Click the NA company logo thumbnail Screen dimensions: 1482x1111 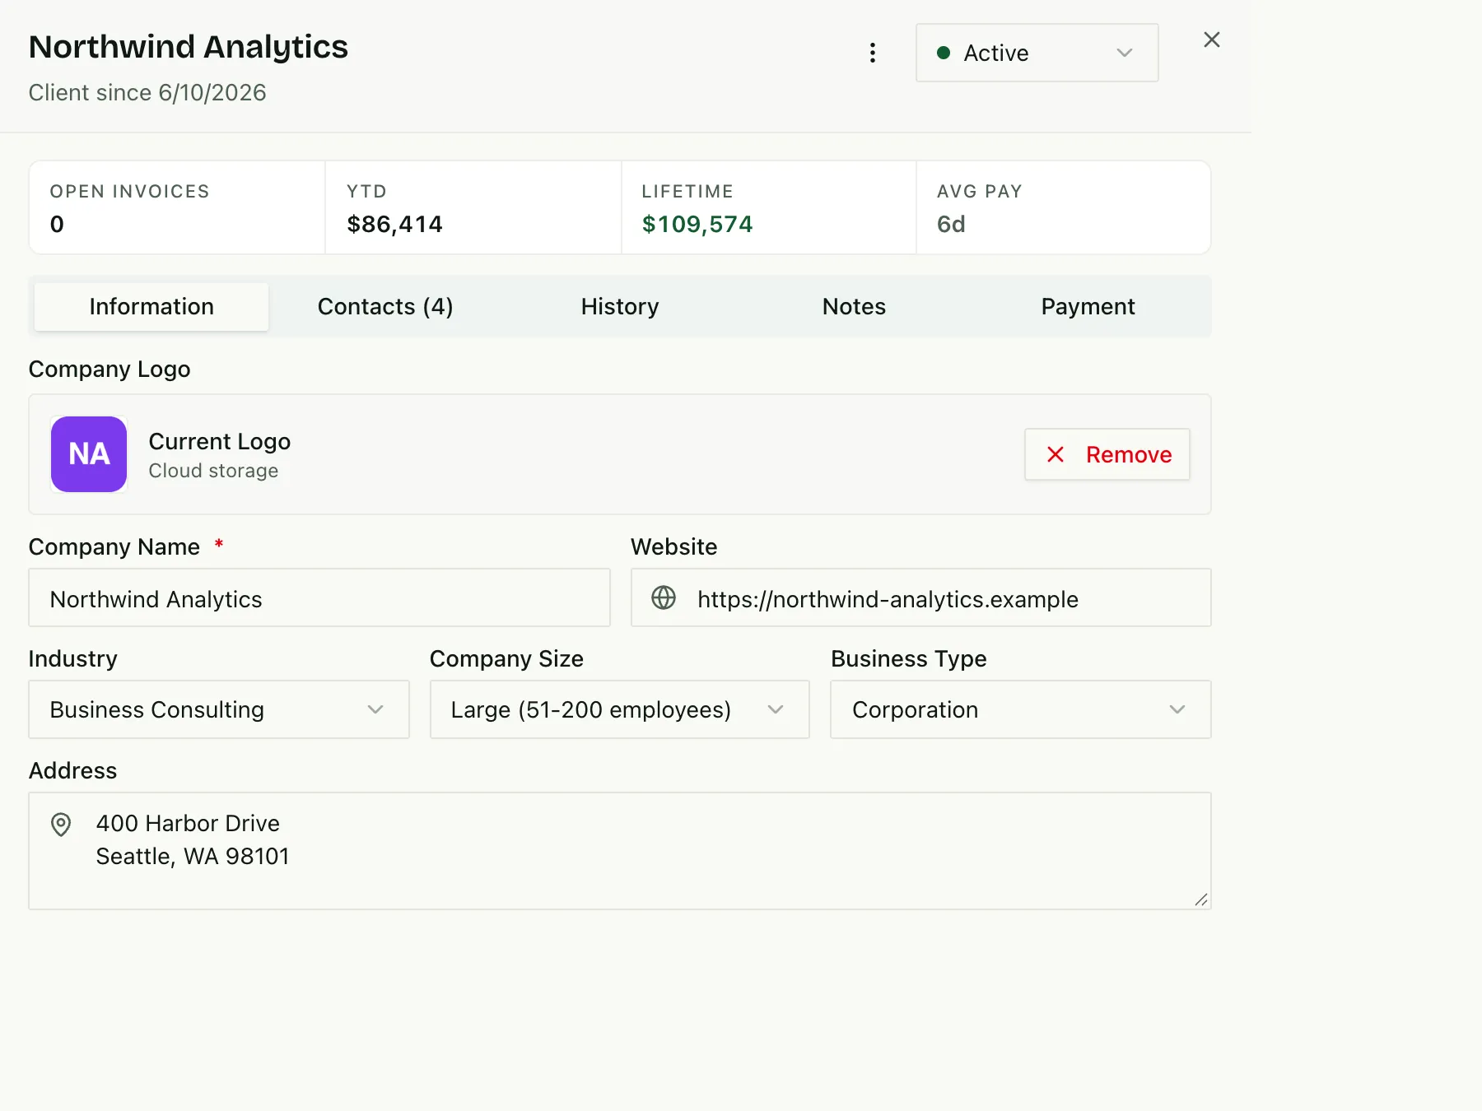[x=89, y=454]
